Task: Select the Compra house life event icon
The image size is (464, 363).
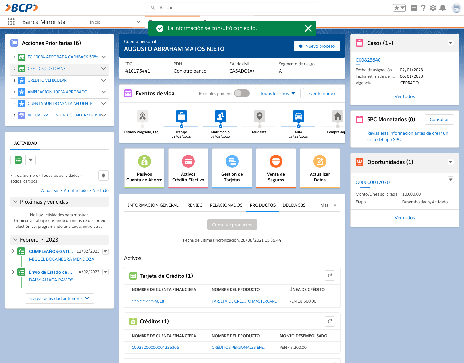Action: tap(338, 116)
